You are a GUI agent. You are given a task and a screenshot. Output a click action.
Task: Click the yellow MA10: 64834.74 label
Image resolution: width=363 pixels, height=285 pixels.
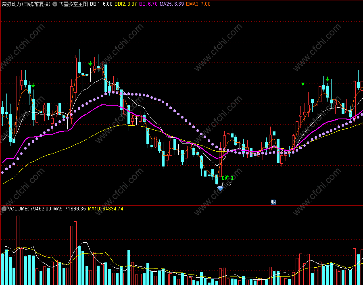click(x=105, y=209)
